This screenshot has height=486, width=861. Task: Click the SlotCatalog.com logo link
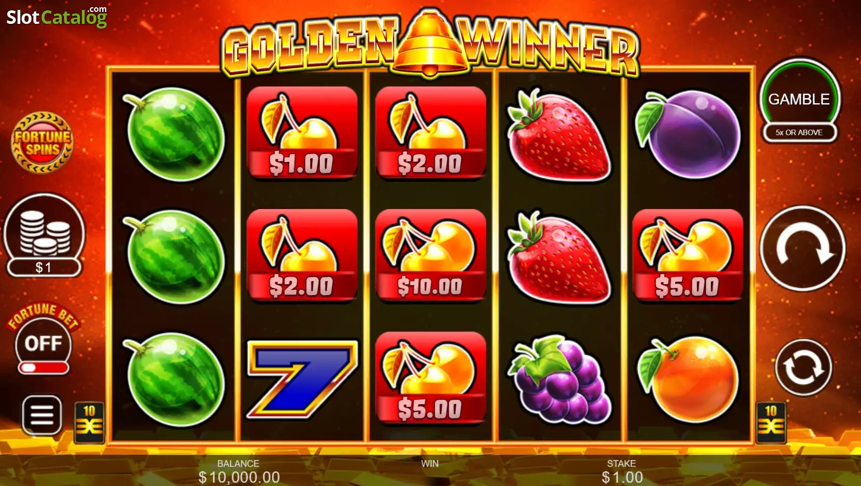tap(57, 17)
